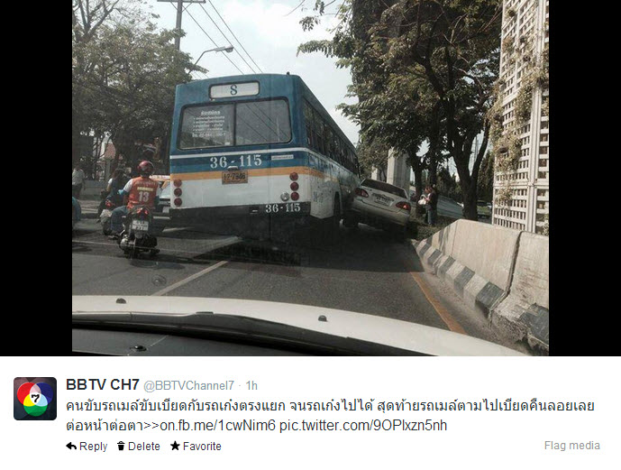Click the Flag media link
This screenshot has height=470, width=621.
point(572,446)
